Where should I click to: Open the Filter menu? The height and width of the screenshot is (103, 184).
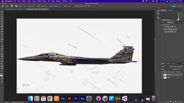click(x=44, y=1)
